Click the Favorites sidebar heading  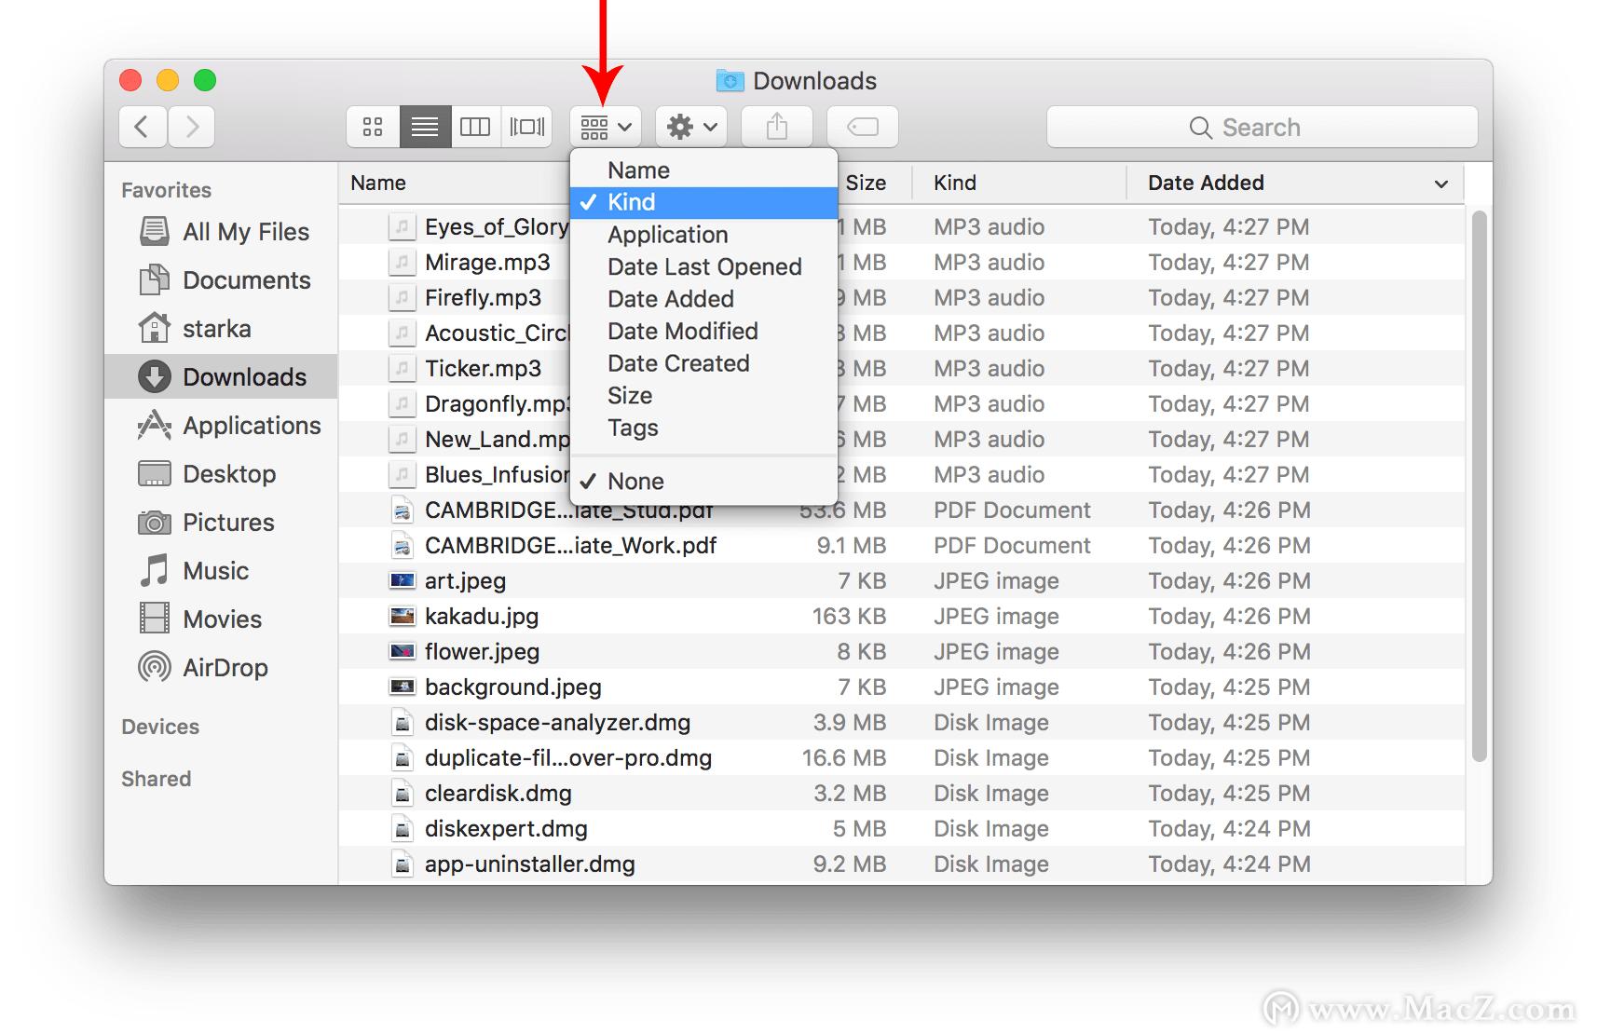click(167, 190)
